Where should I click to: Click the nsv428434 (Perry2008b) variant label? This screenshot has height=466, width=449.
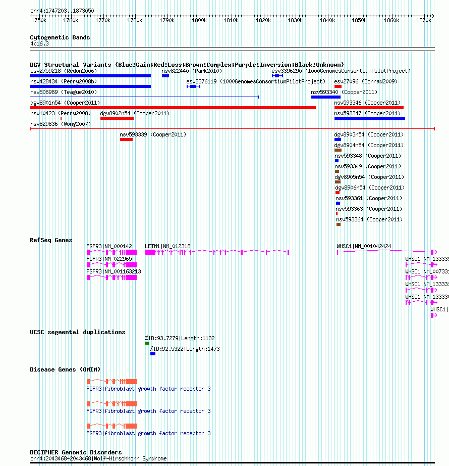coord(64,81)
